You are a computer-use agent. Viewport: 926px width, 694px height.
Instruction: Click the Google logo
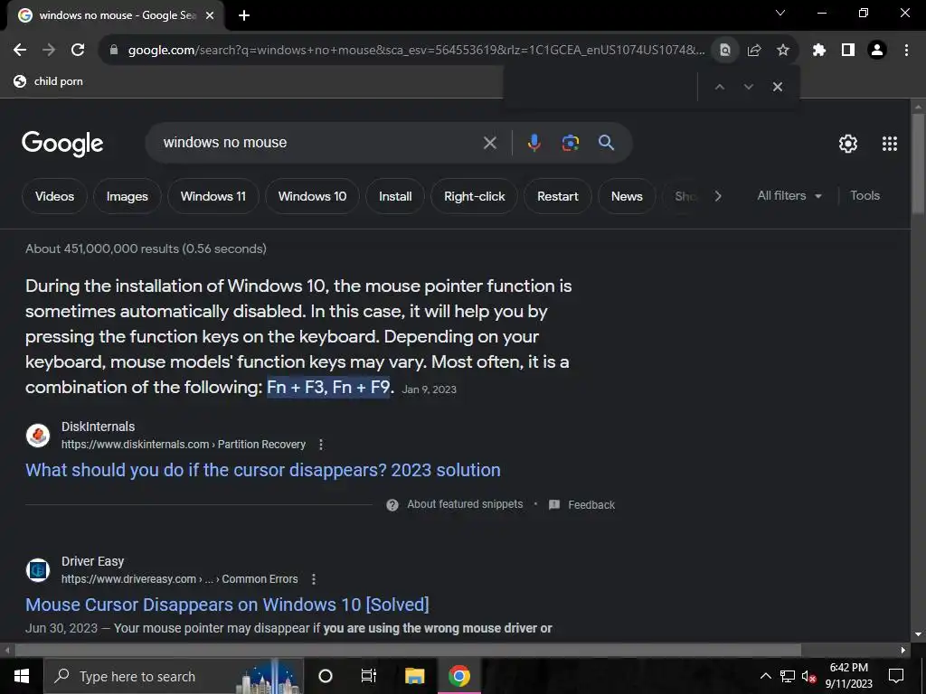point(62,144)
